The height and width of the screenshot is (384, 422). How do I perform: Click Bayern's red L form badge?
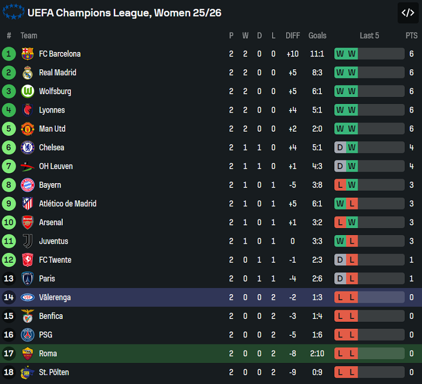click(x=340, y=185)
